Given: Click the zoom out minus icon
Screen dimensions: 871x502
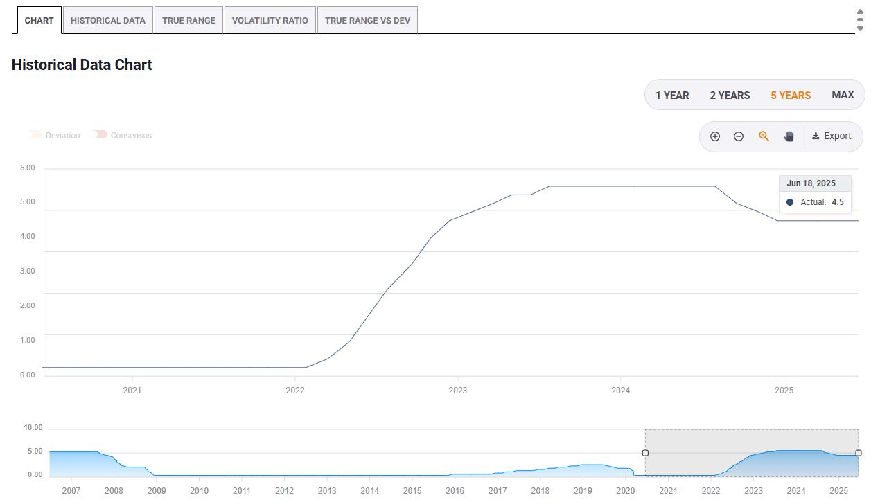Looking at the screenshot, I should (x=739, y=136).
